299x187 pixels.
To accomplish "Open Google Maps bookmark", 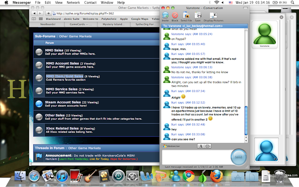I will tap(139, 19).
